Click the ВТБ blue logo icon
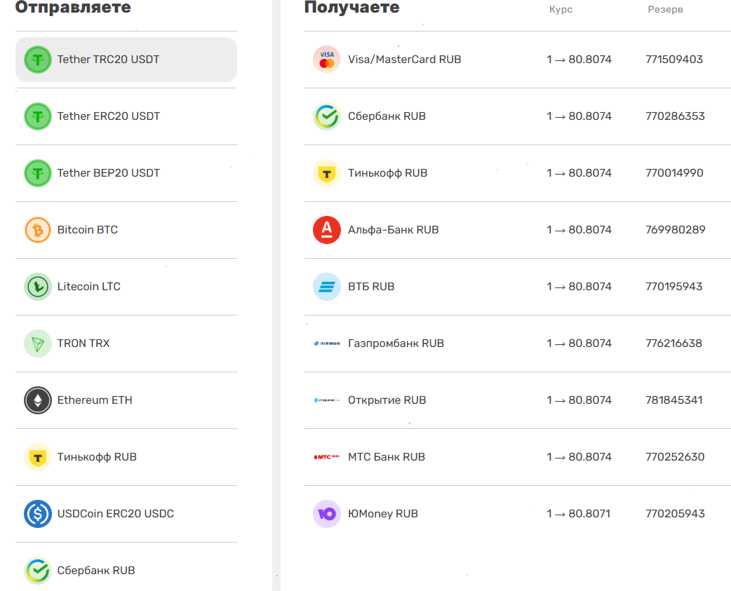731x591 pixels. tap(326, 287)
